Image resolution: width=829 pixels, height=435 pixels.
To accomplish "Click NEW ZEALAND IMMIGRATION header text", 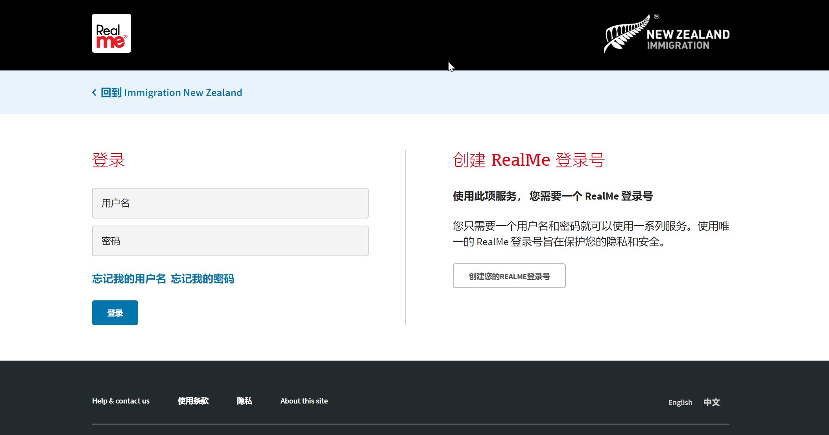I will click(x=688, y=39).
